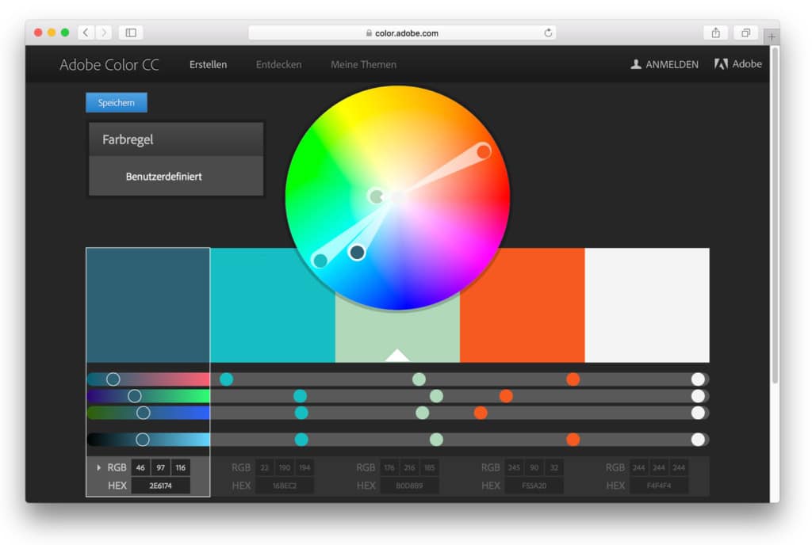The height and width of the screenshot is (545, 812).
Task: Click the Adobe Color CC logo
Action: click(109, 65)
